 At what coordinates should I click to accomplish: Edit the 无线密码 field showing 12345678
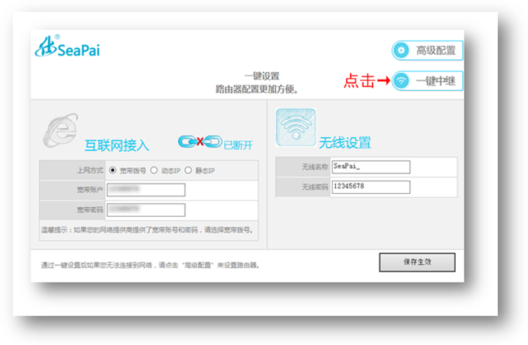370,187
